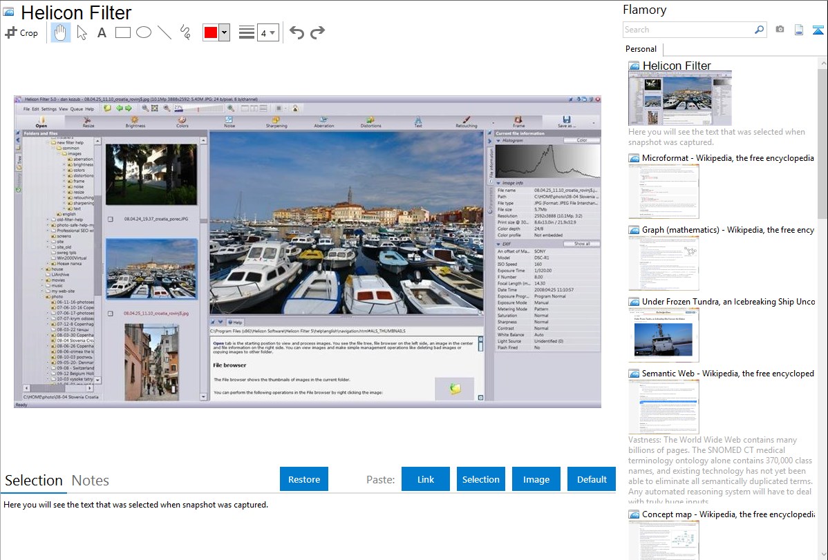Image resolution: width=828 pixels, height=560 pixels.
Task: Tick the 08.04.25_11.10_croatia_rovinj checkbox
Action: tap(111, 313)
